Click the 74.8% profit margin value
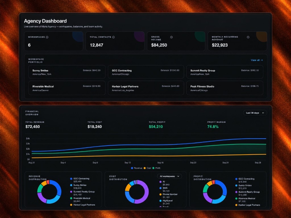 [x=213, y=127]
